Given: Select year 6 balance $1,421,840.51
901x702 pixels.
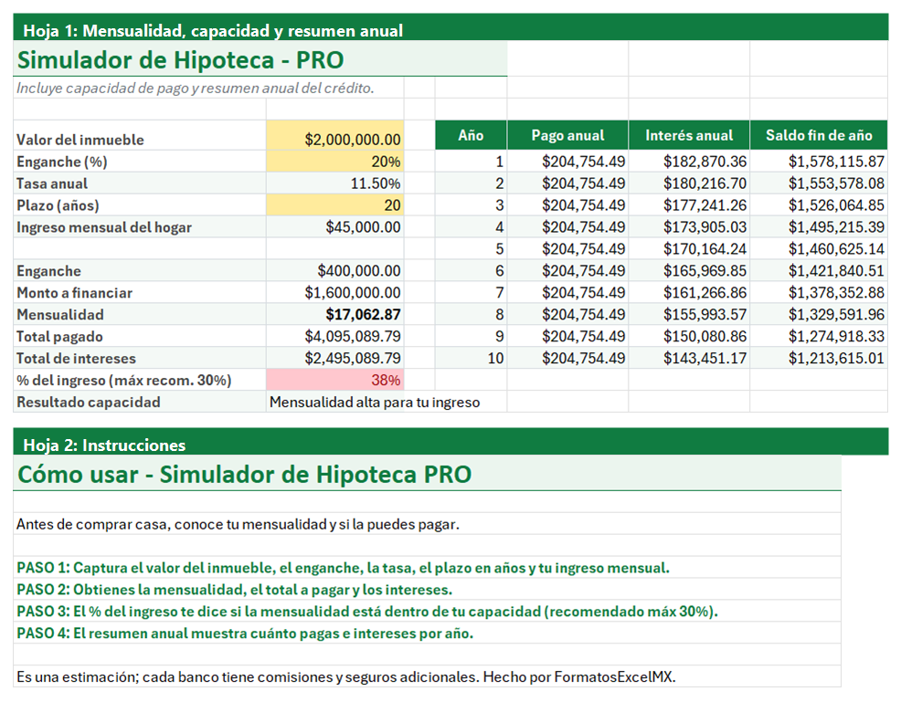Looking at the screenshot, I should click(819, 271).
